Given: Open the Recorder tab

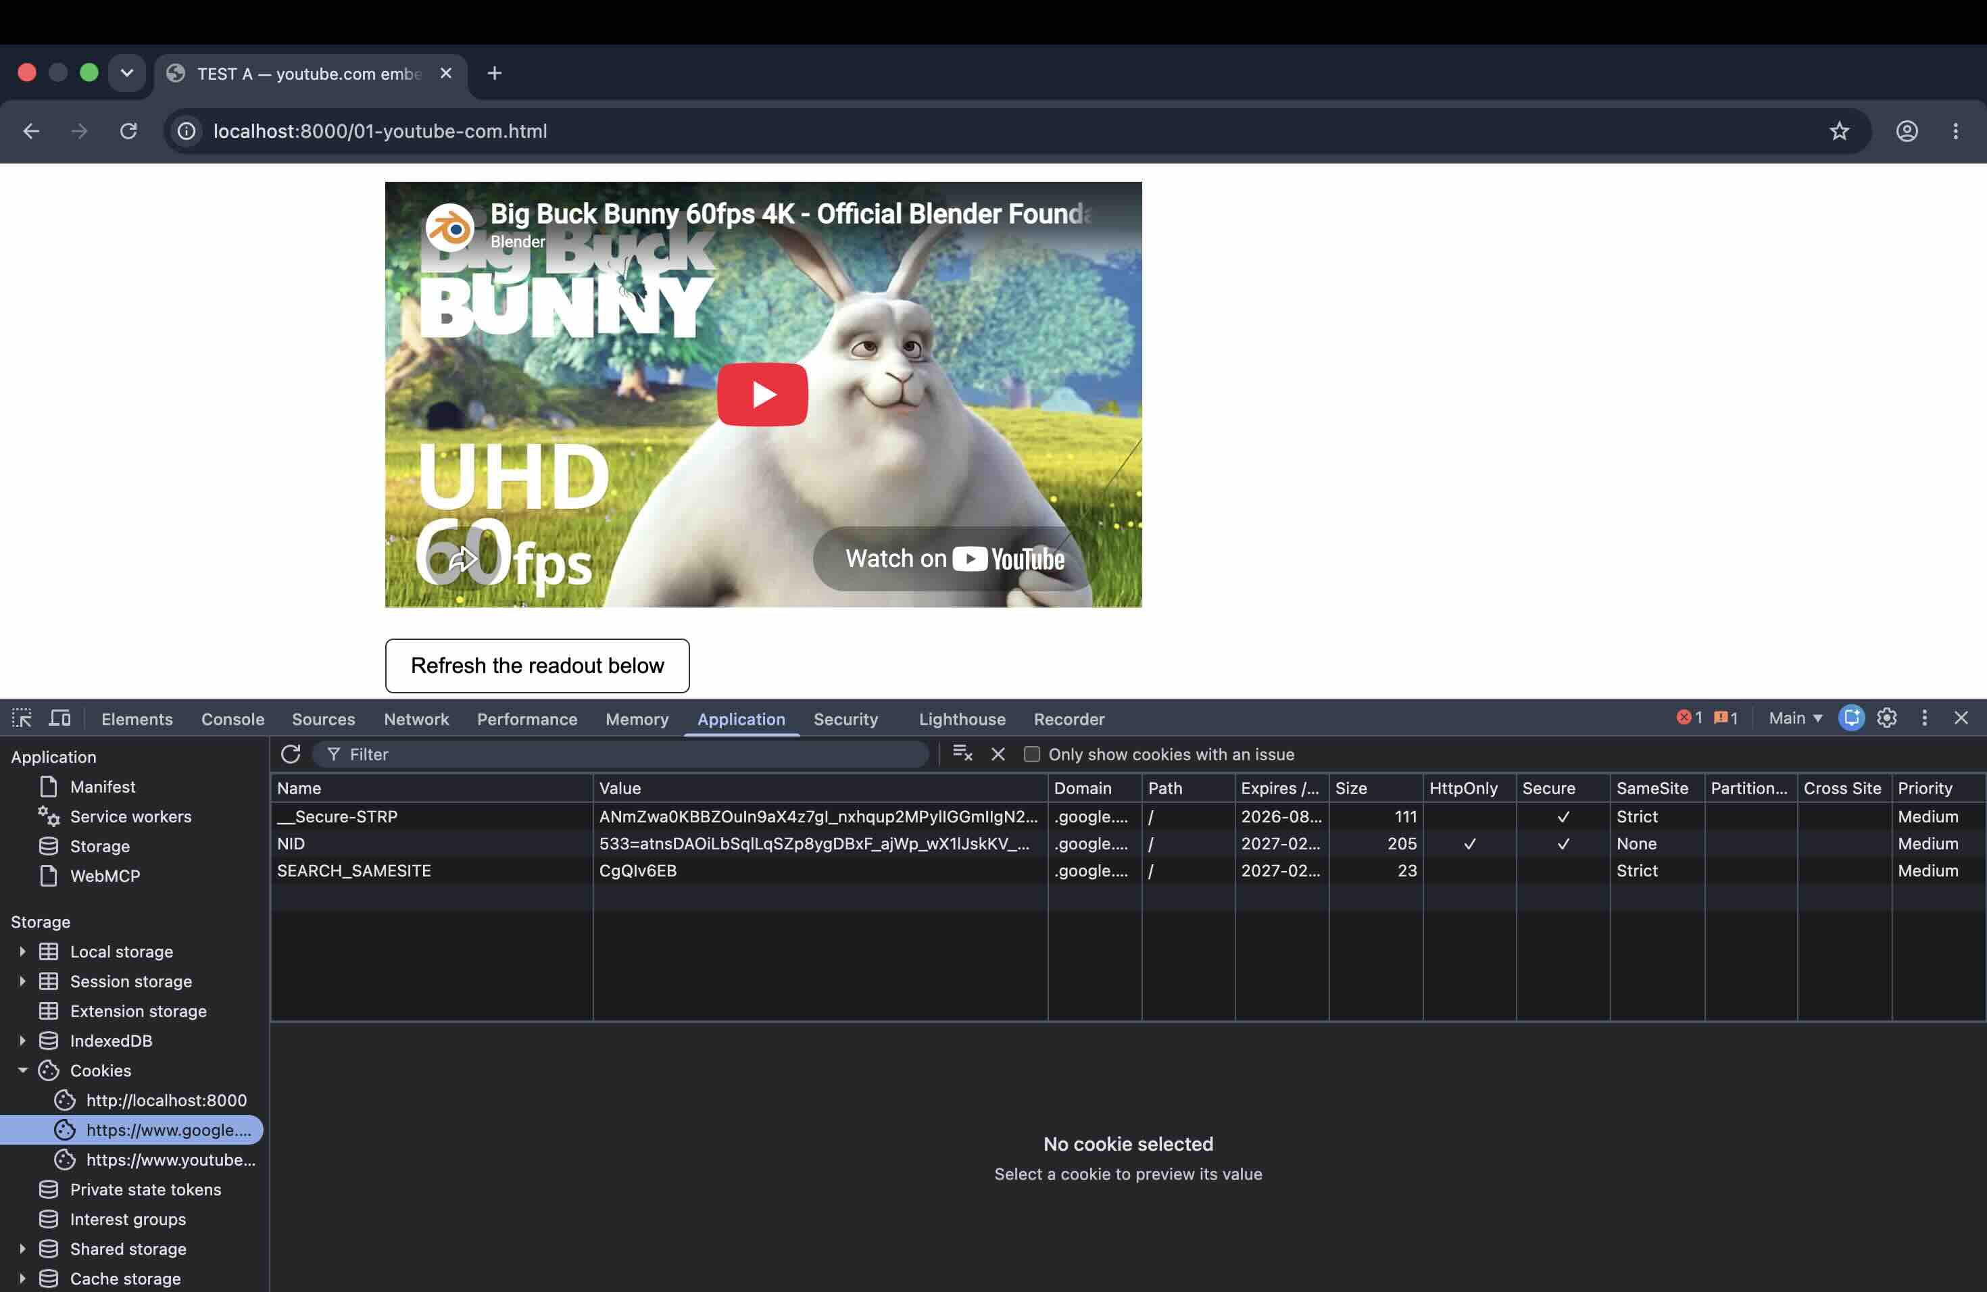Looking at the screenshot, I should tap(1069, 718).
